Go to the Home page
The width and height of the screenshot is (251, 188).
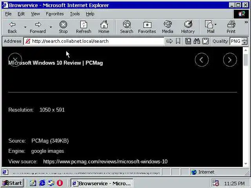(x=104, y=27)
